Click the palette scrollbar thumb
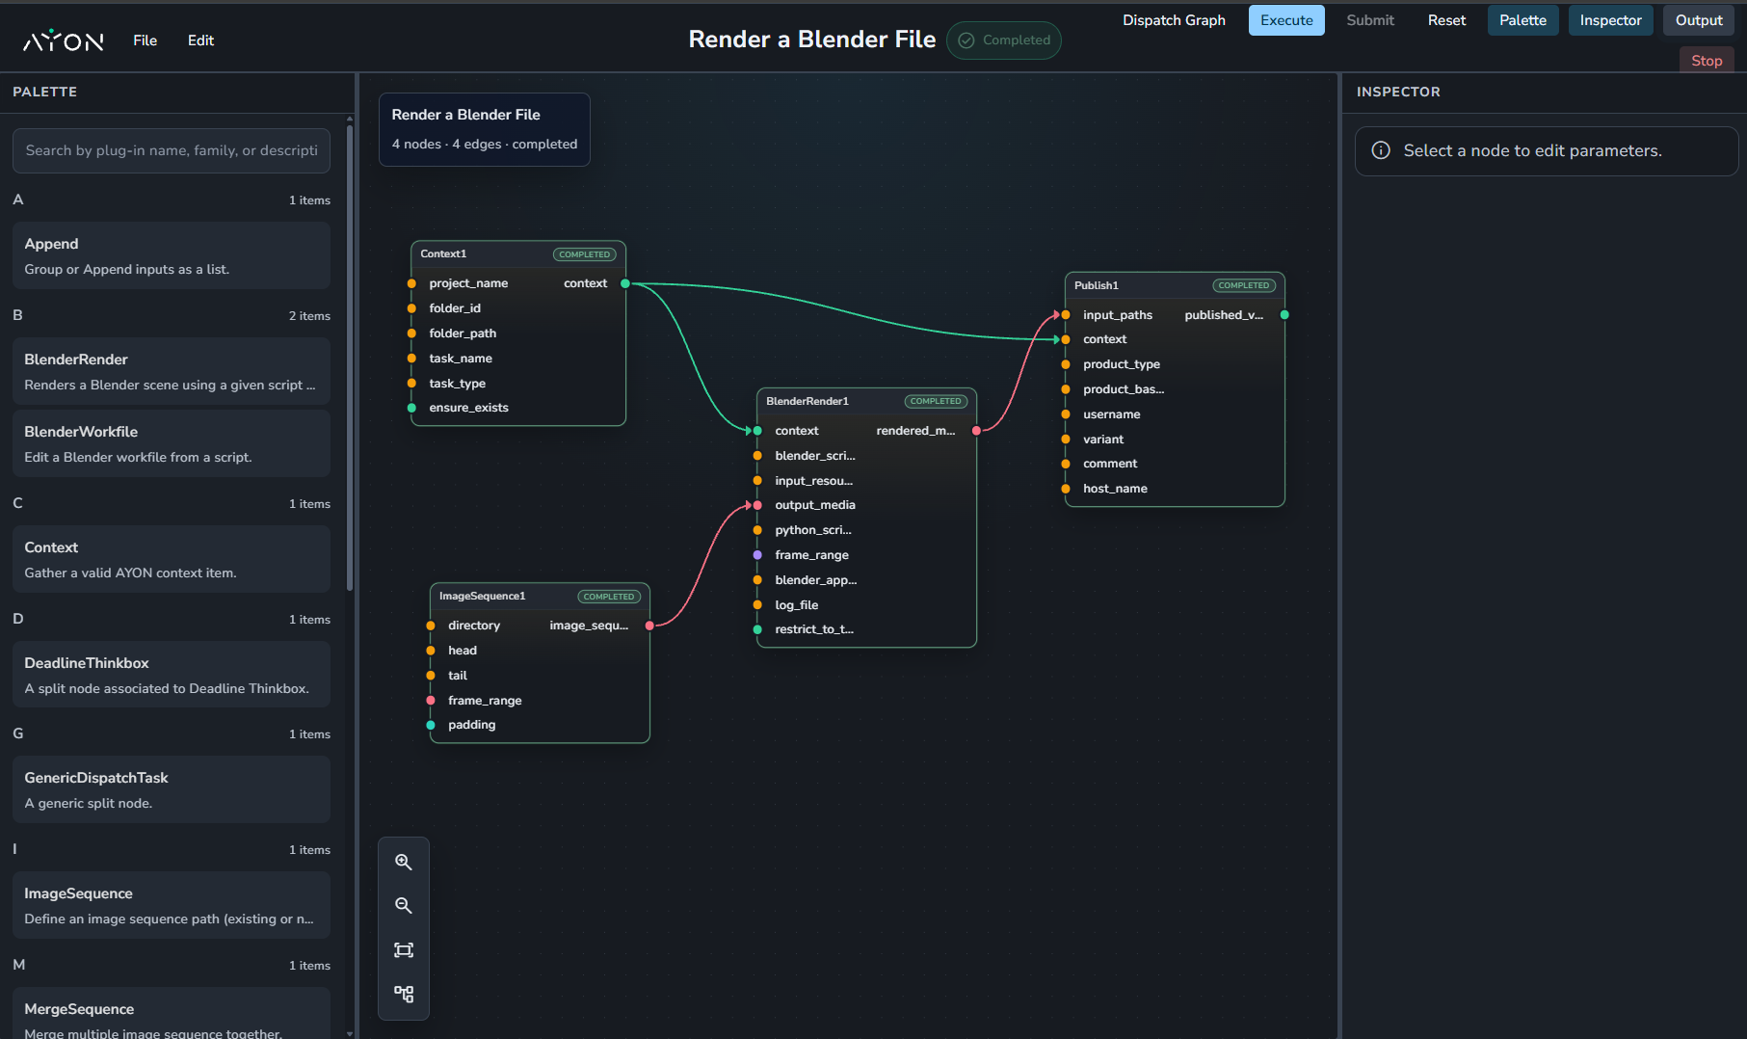 (x=349, y=357)
